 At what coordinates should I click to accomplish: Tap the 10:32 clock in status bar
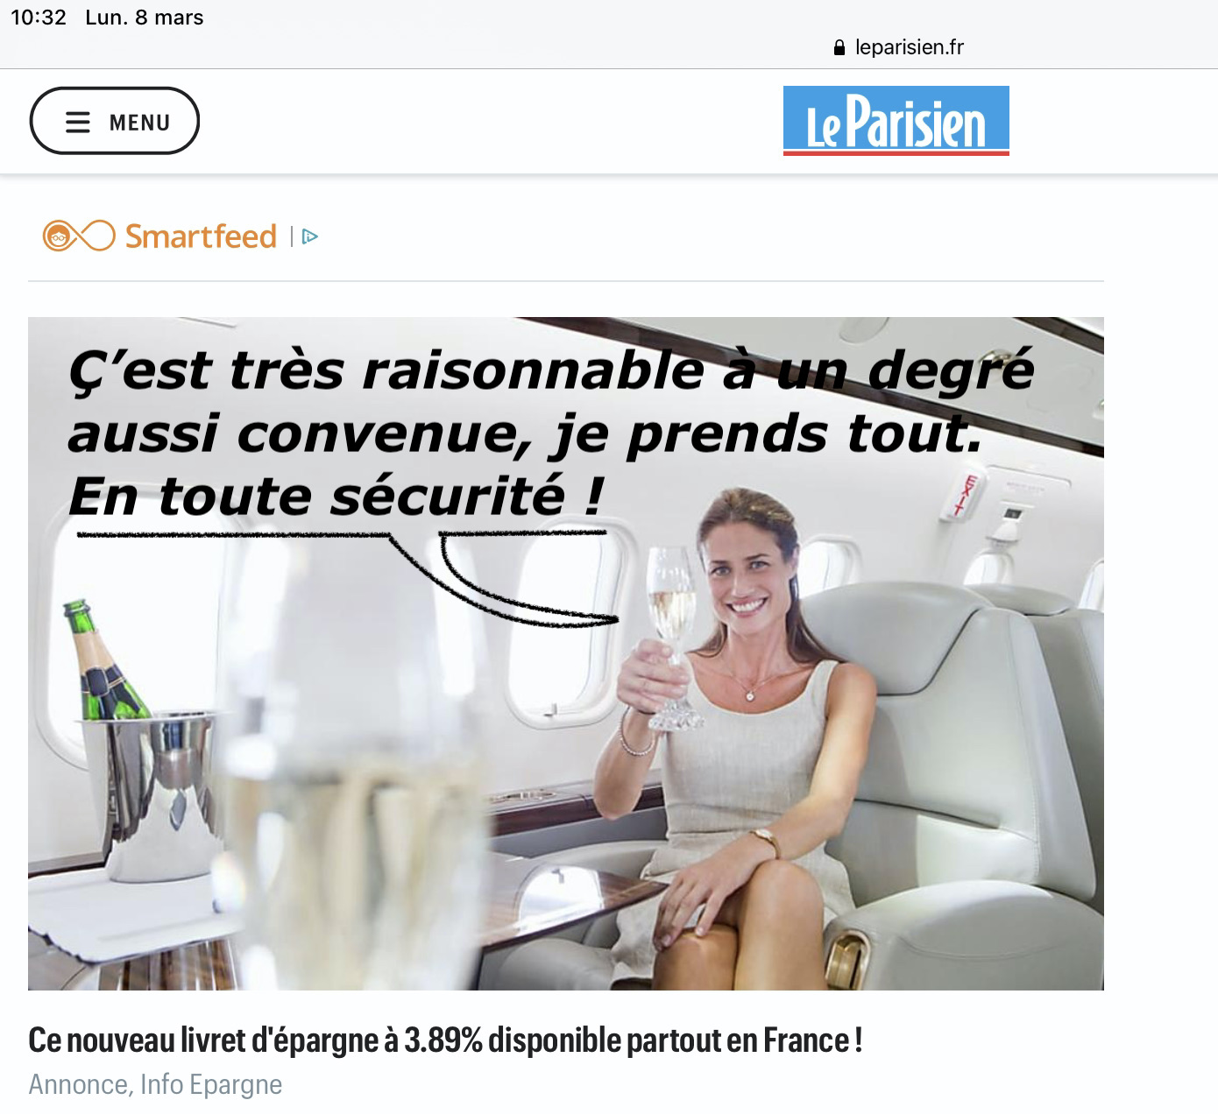click(39, 18)
